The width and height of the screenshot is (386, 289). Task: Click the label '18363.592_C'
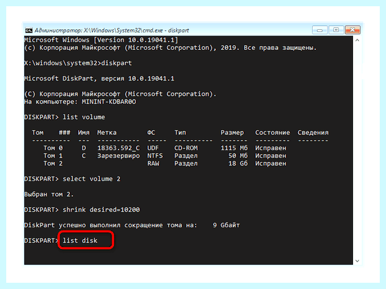point(118,148)
